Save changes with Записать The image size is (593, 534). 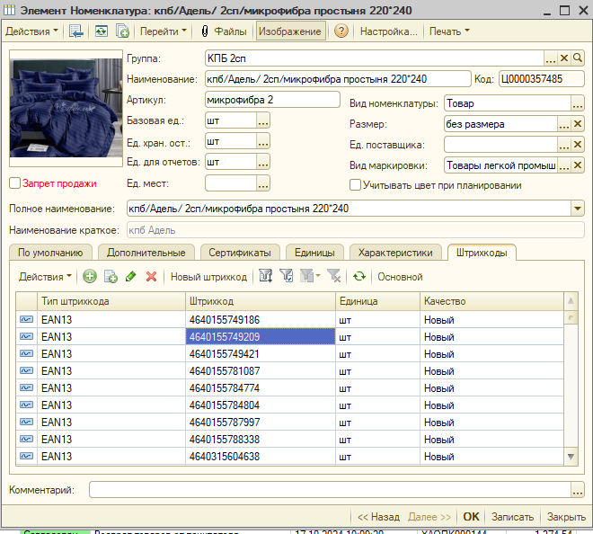(x=512, y=517)
